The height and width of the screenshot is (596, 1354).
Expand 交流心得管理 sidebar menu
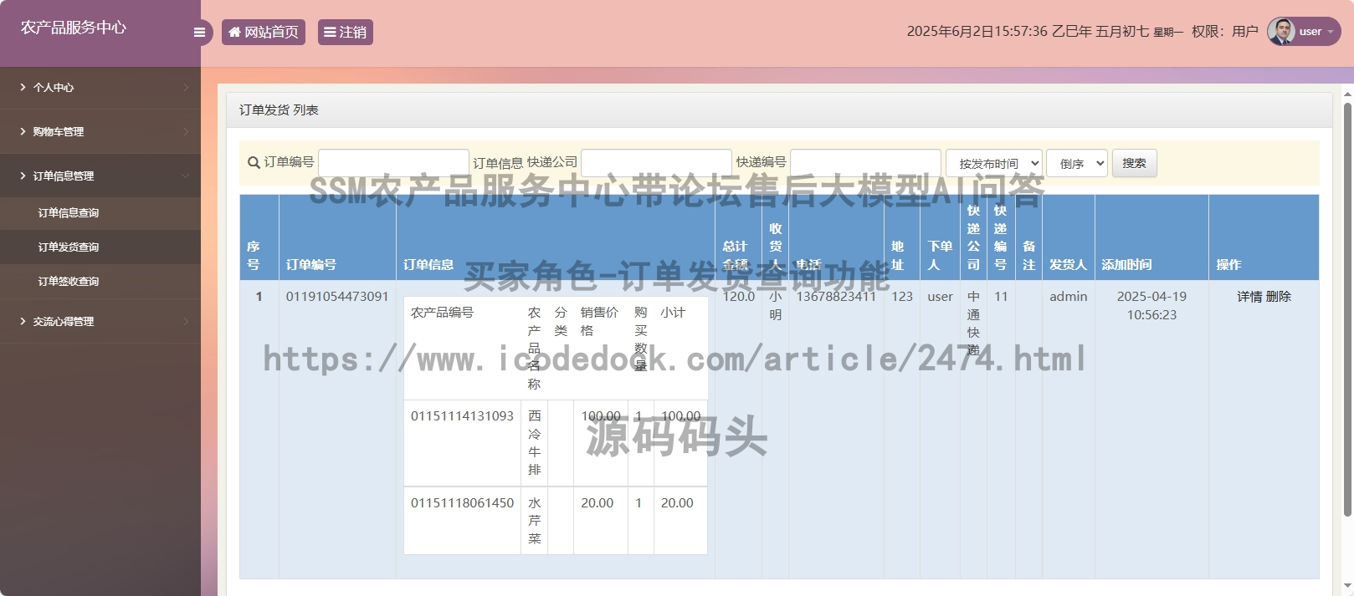[x=100, y=321]
